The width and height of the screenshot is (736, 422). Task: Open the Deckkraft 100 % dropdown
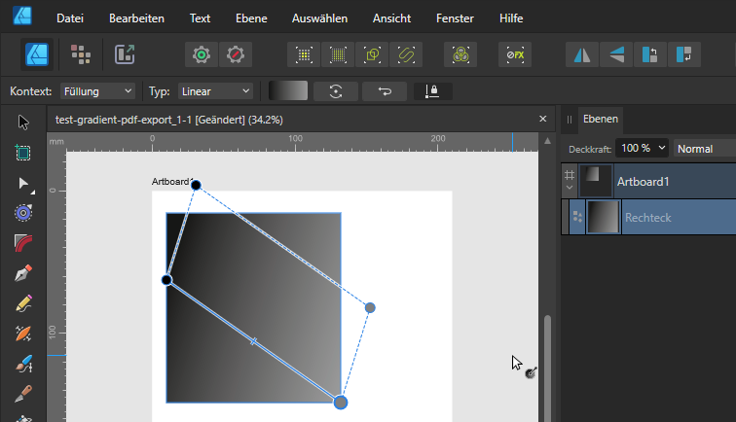pyautogui.click(x=643, y=149)
